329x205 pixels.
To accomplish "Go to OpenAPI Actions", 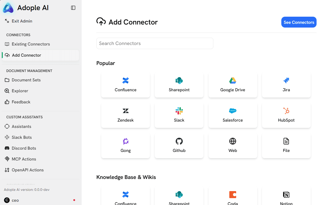I will (40, 170).
